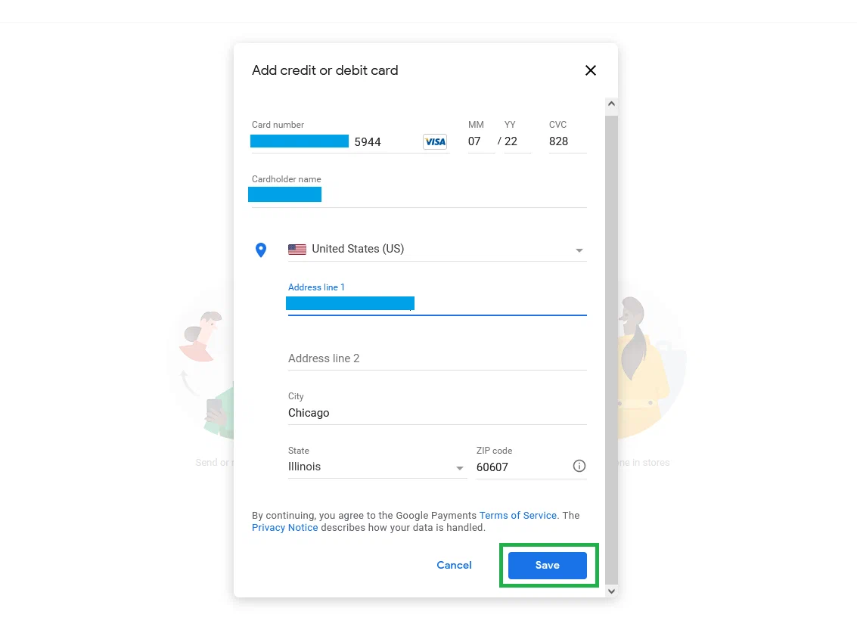The image size is (857, 639).
Task: Click the scrollbar down arrow in dialog
Action: [x=611, y=591]
